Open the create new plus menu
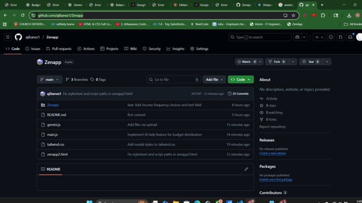This screenshot has height=203, width=362. click(x=319, y=37)
